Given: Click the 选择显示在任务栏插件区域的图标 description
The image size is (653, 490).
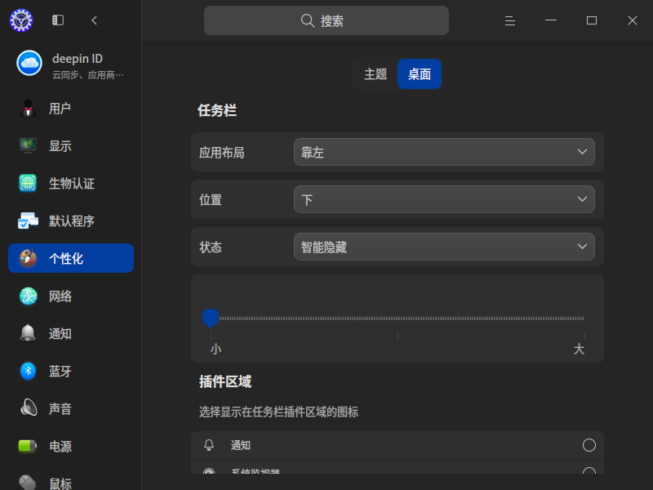Looking at the screenshot, I should tap(278, 412).
